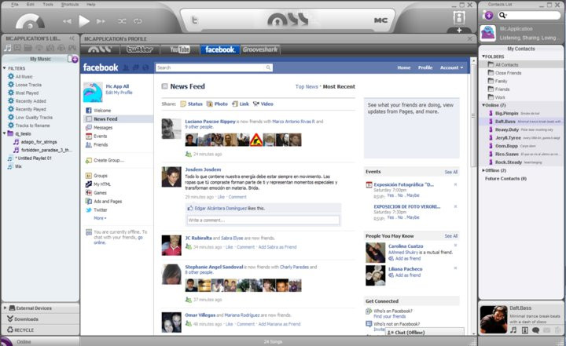Click the notifications globe icon in Facebook header
566x346 pixels.
(145, 67)
